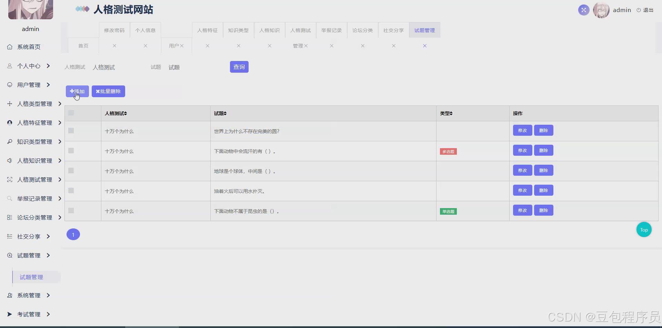Click the users icon beside 系统管理
This screenshot has width=662, height=328.
(x=10, y=295)
